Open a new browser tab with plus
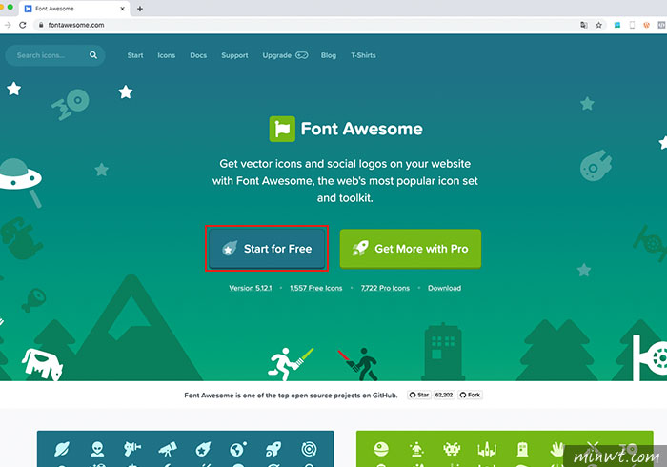667x467 pixels. click(x=139, y=9)
